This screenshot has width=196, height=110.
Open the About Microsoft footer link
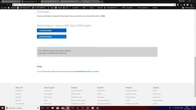click(157, 94)
